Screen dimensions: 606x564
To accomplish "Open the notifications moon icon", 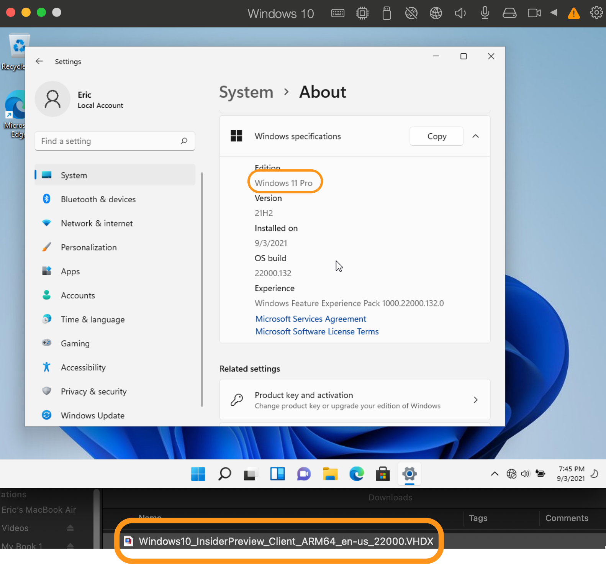I will tap(595, 474).
